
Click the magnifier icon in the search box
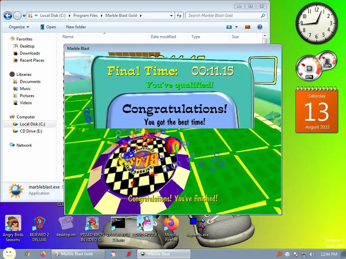tap(263, 16)
